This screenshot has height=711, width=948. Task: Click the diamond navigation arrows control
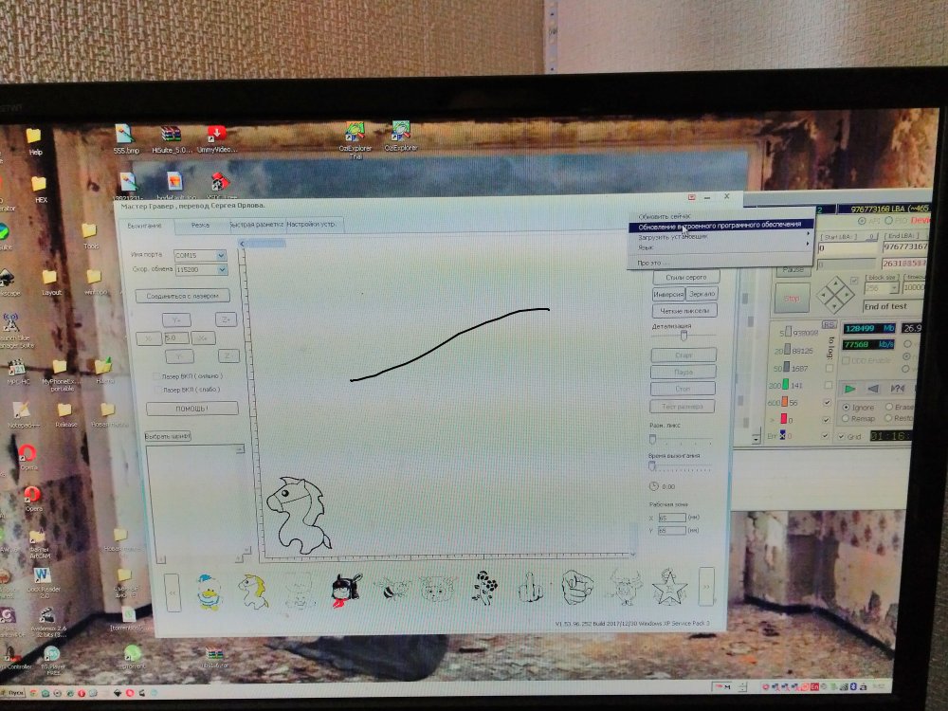point(835,296)
